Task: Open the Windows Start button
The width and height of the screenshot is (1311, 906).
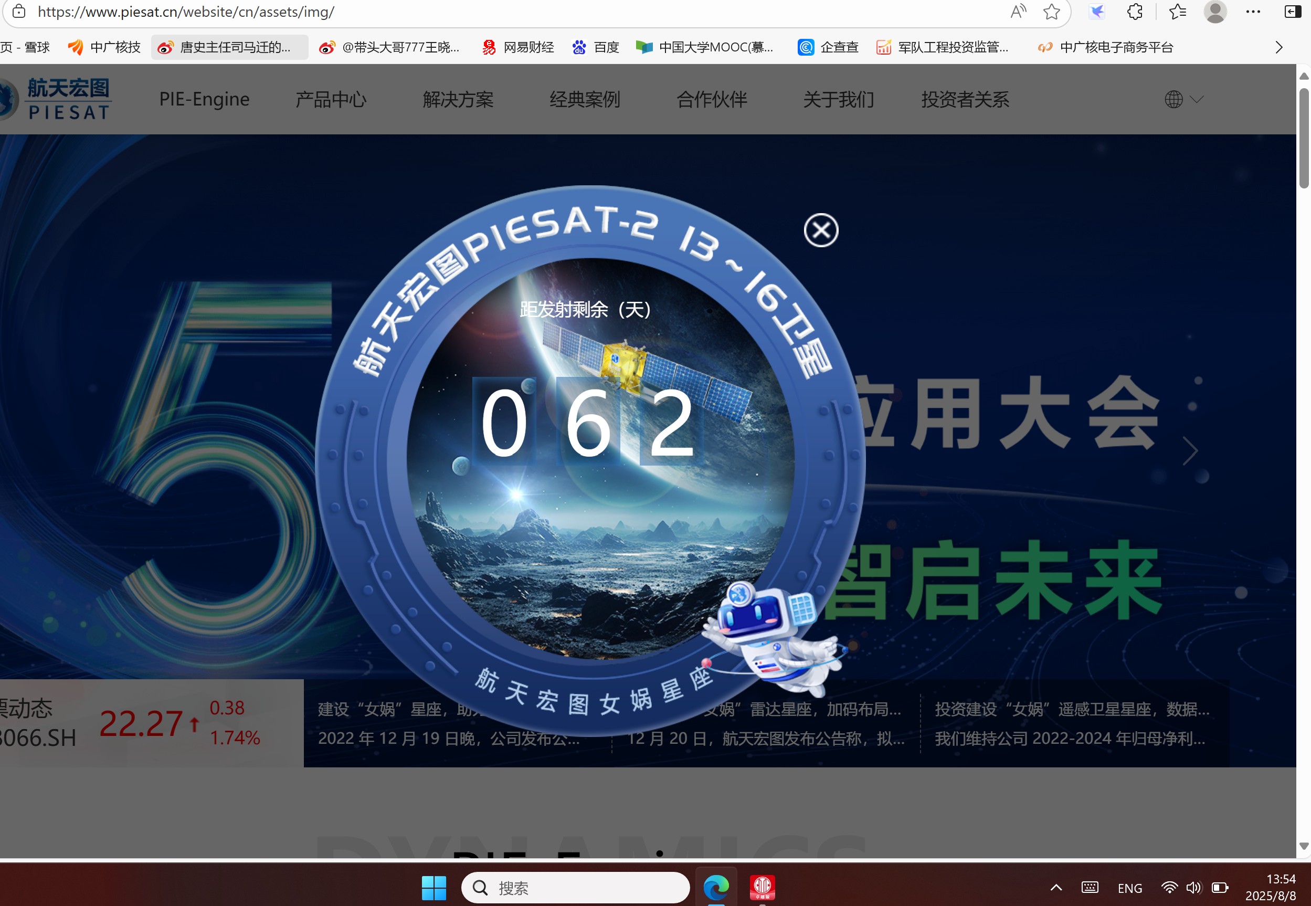Action: [434, 887]
